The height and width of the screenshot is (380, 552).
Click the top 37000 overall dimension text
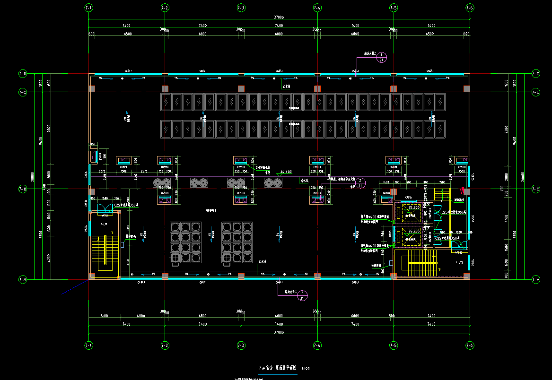279,17
